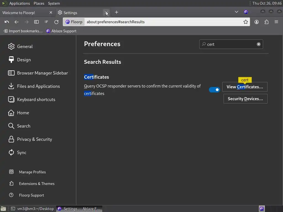
Task: Click the undo close tab toolbar icon
Action: (x=7, y=22)
